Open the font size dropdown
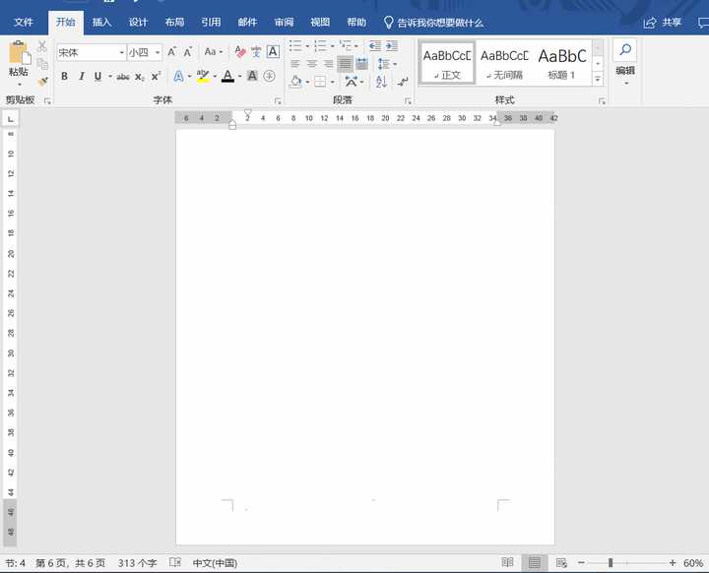This screenshot has height=573, width=709. [x=158, y=52]
